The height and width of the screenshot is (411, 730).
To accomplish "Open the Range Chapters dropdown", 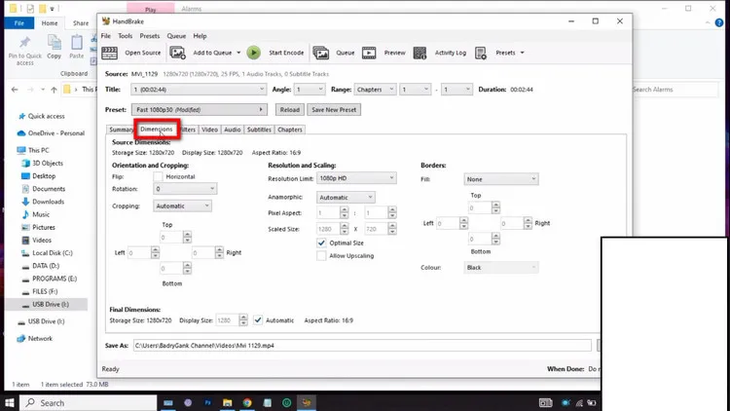I will (x=376, y=90).
